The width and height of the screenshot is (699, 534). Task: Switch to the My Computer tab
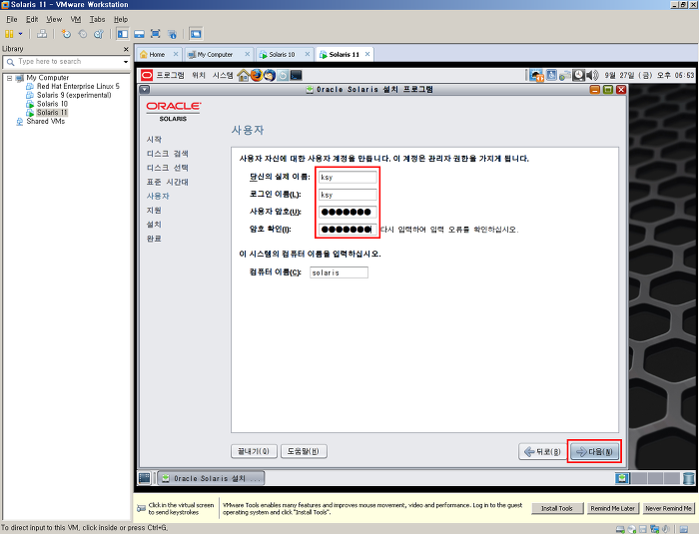click(x=215, y=54)
